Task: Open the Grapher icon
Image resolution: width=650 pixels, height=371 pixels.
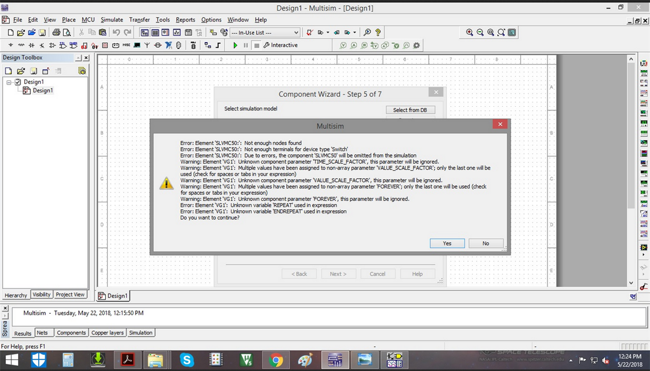Action: click(x=177, y=33)
